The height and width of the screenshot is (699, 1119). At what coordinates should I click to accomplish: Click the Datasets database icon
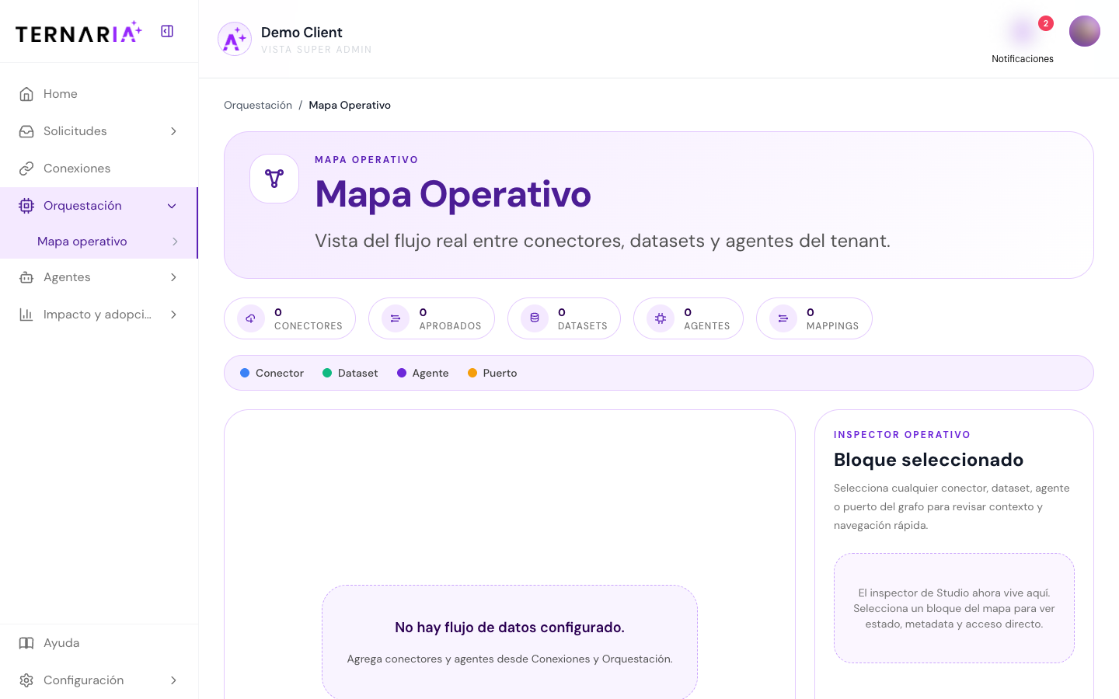(x=535, y=318)
